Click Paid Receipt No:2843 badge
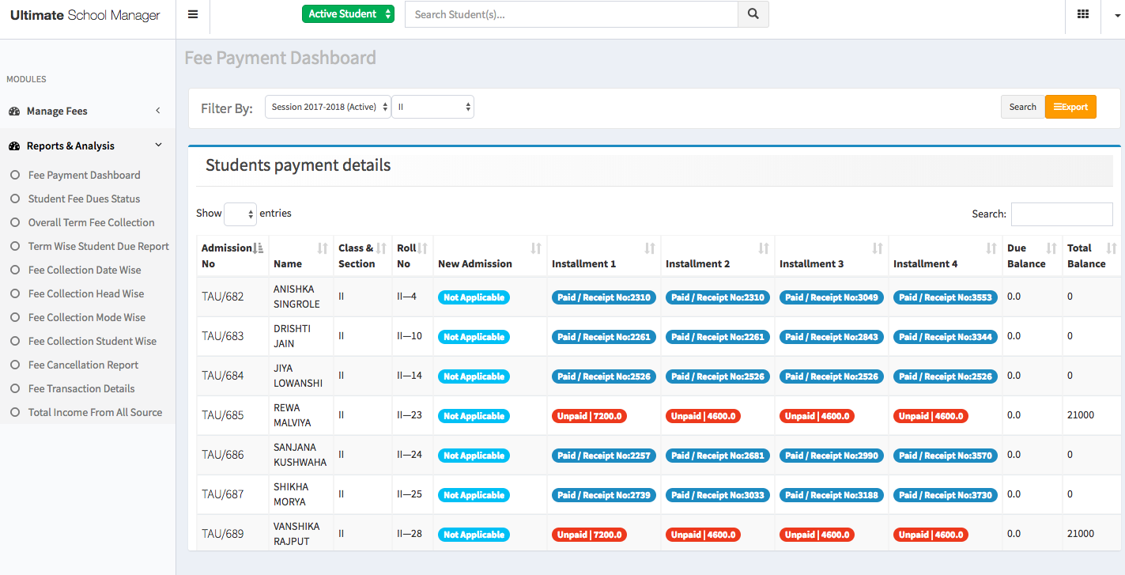Viewport: 1125px width, 575px height. 832,337
